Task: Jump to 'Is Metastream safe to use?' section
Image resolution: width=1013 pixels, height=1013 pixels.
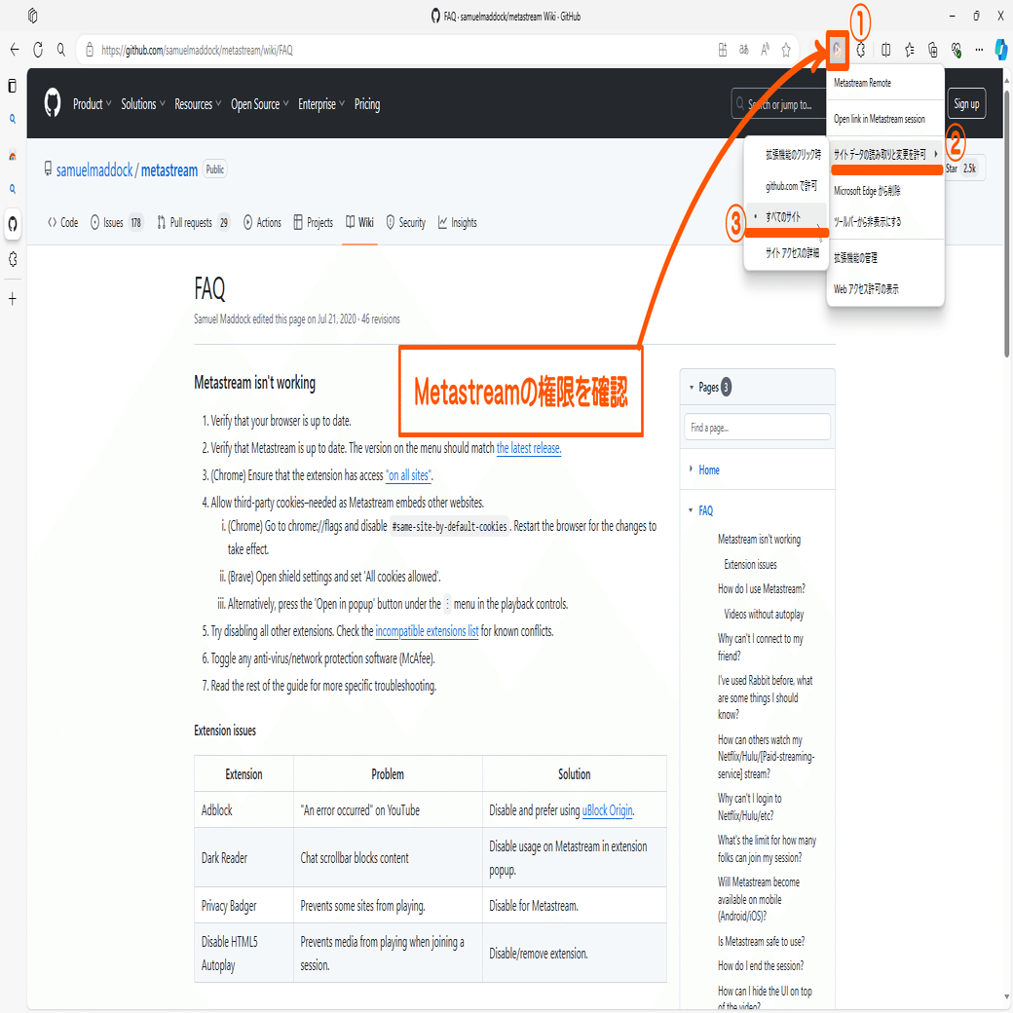Action: click(761, 941)
